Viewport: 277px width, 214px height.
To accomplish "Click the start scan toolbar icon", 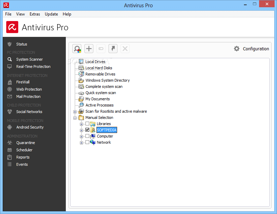I will pos(77,49).
